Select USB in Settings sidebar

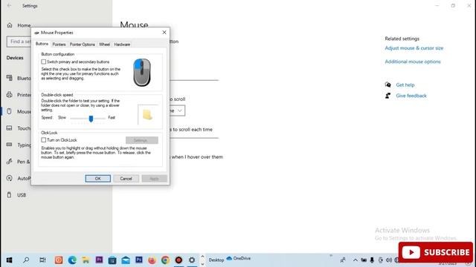tap(16, 195)
